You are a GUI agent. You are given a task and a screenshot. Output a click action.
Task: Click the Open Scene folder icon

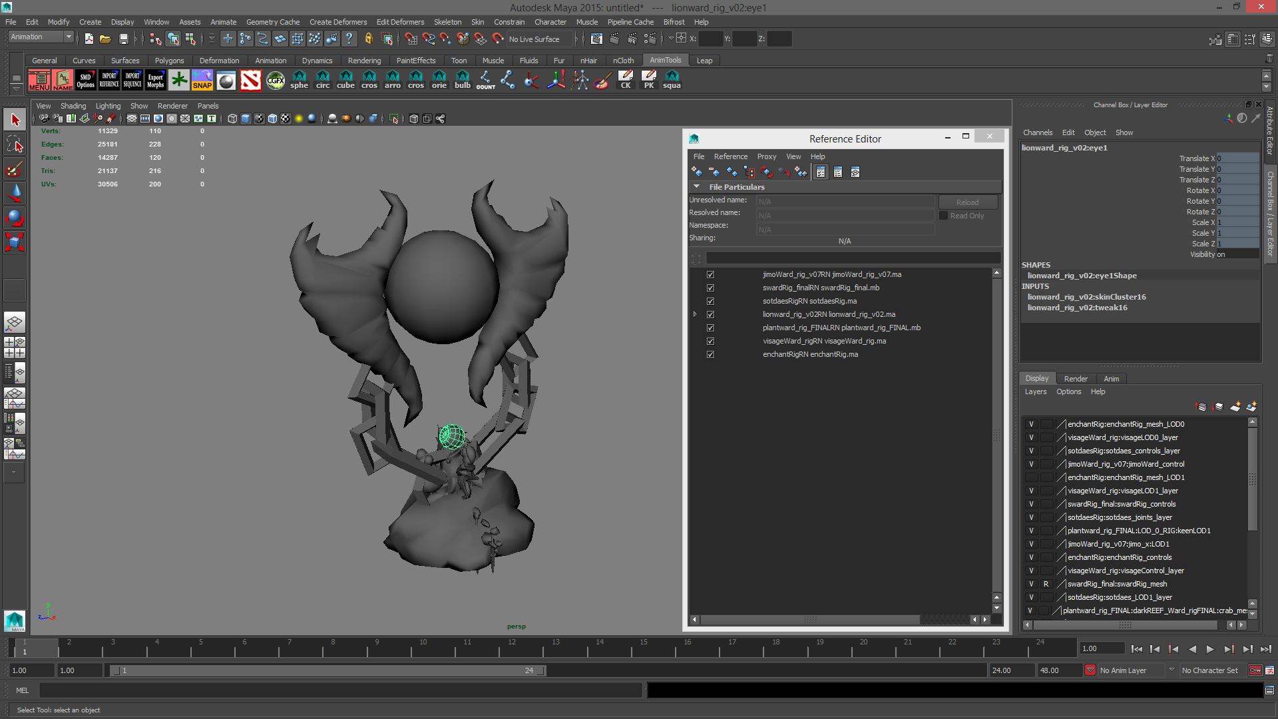coord(105,39)
